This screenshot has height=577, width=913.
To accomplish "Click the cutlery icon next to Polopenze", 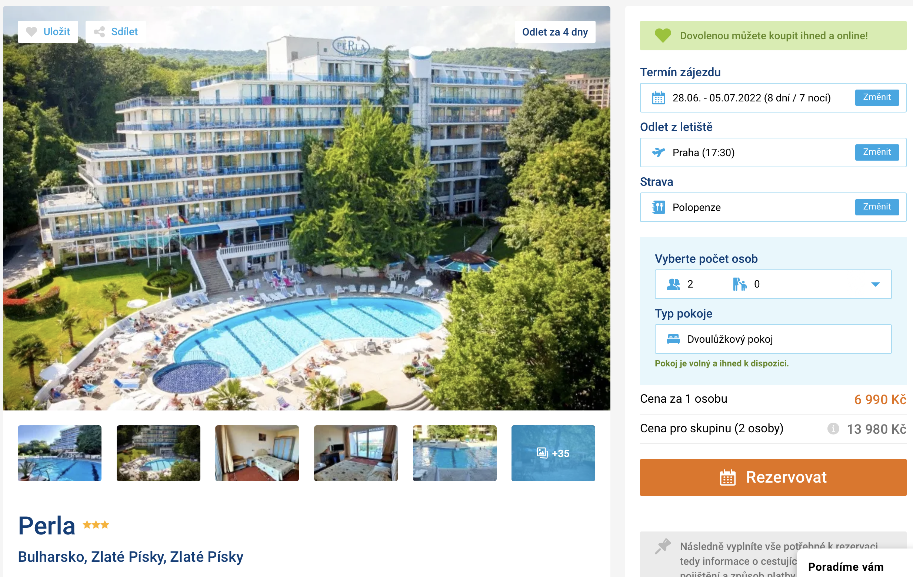I will (x=658, y=207).
